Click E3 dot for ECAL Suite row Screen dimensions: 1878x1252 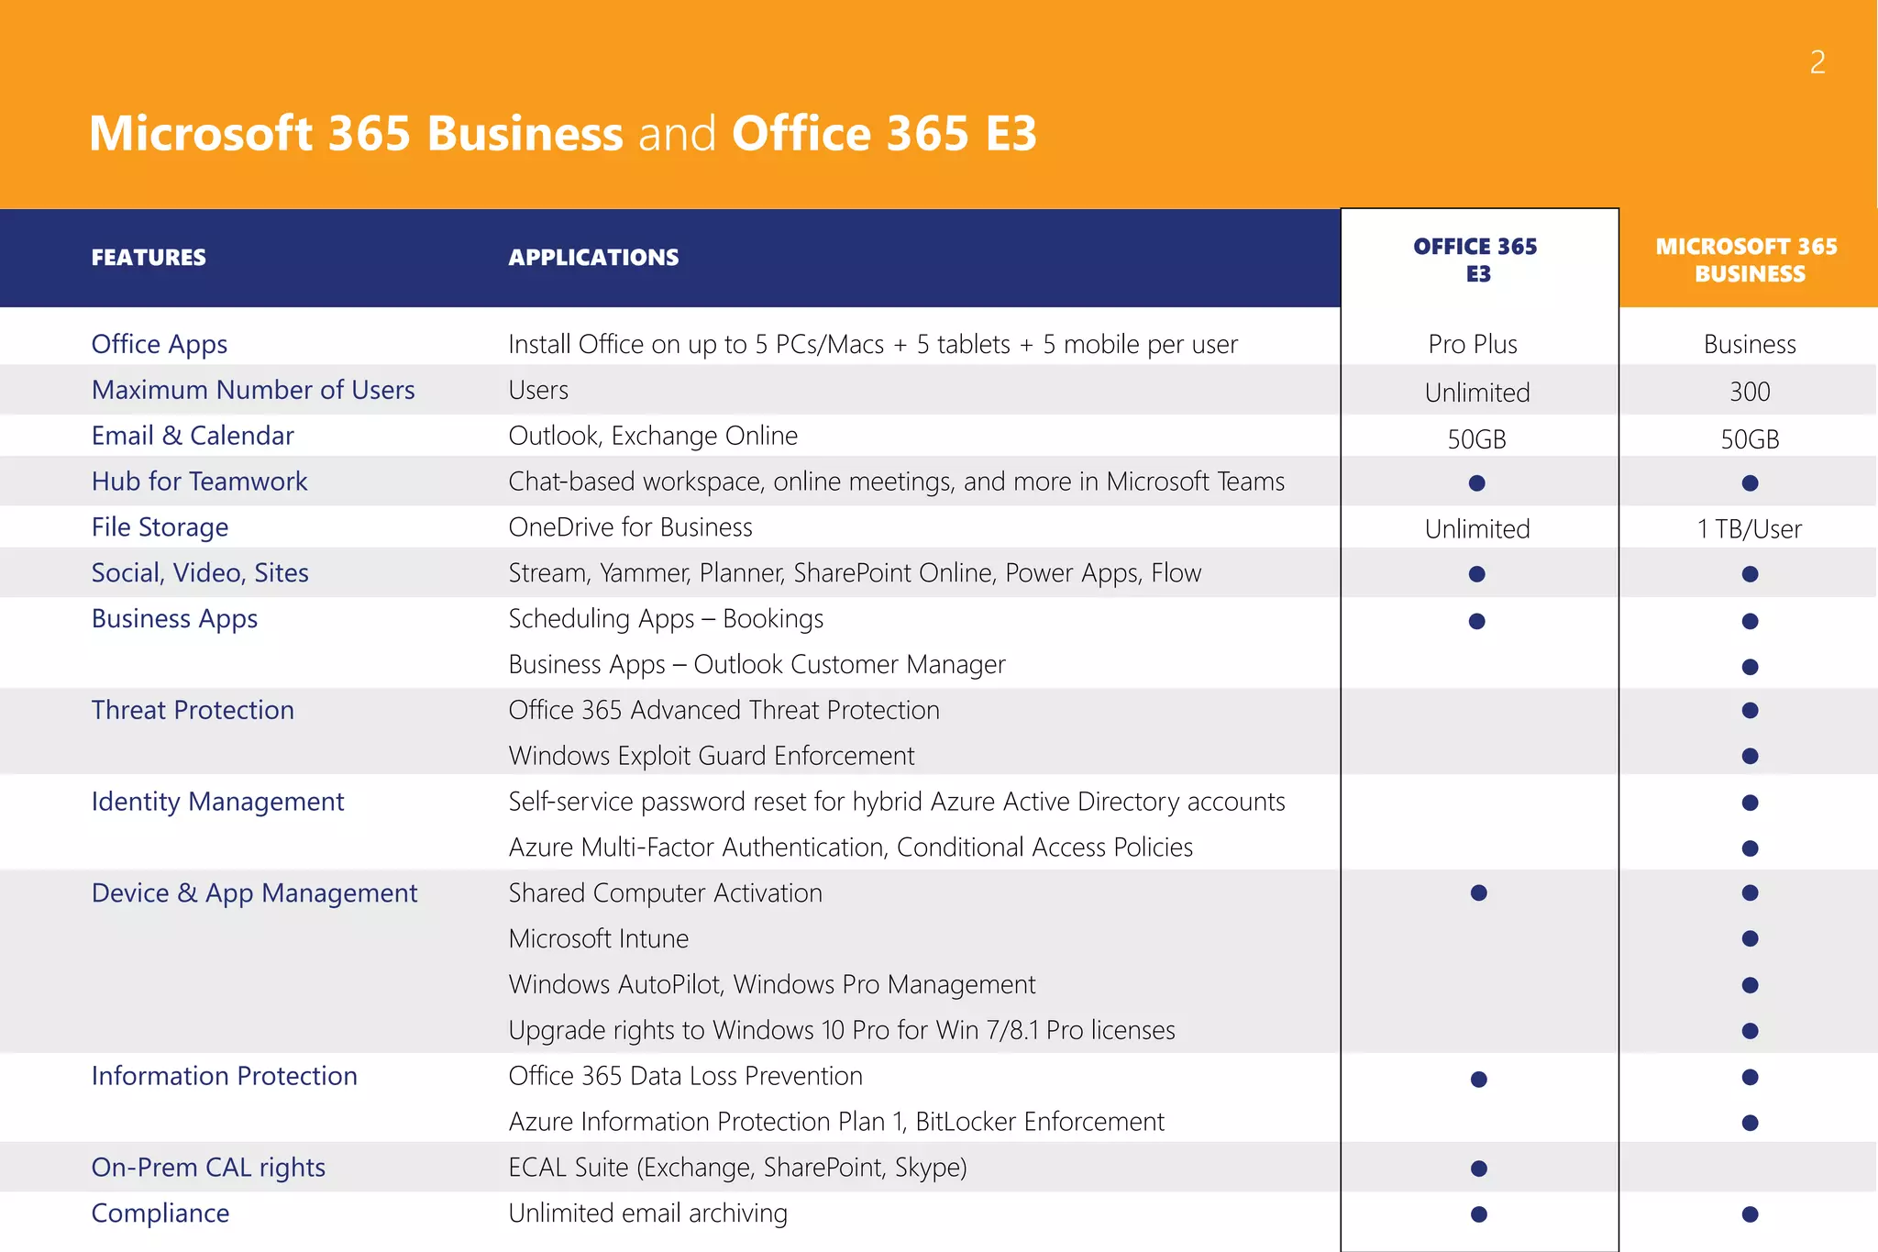pyautogui.click(x=1478, y=1169)
